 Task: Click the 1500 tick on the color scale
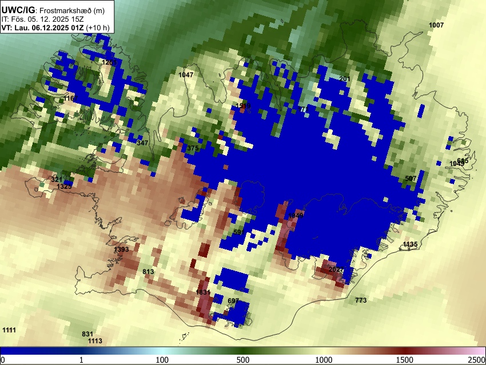pos(405,360)
